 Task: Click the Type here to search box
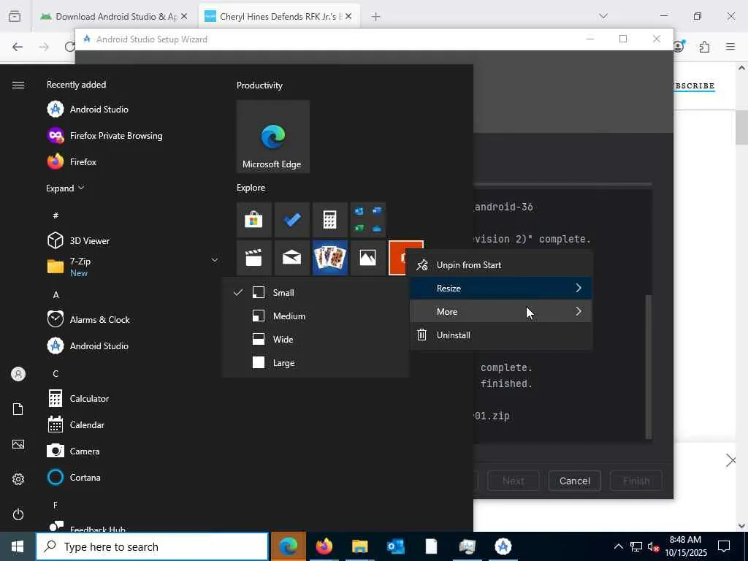[x=152, y=546]
